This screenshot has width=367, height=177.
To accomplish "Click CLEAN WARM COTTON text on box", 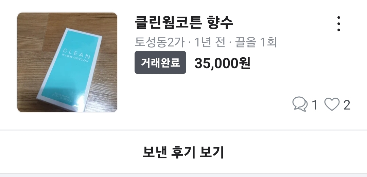I will point(76,56).
